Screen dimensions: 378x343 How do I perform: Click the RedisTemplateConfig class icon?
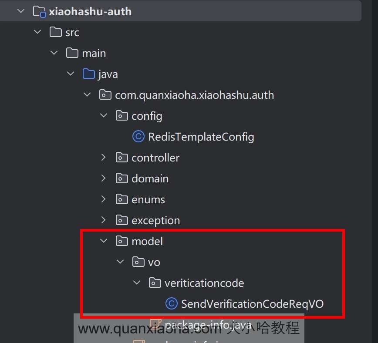[x=138, y=137]
